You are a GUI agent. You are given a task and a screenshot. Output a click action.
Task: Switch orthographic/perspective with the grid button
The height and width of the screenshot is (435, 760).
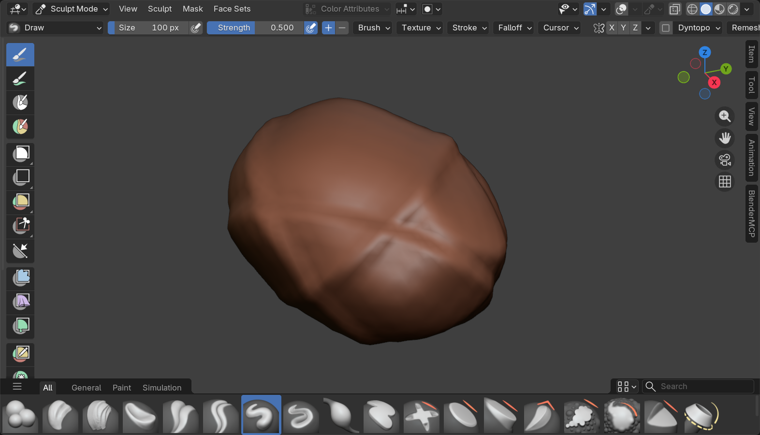tap(725, 182)
